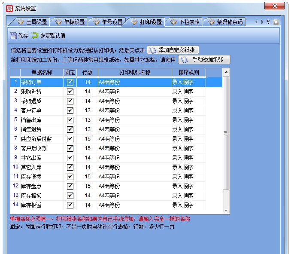Click 恢复默认值 button
This screenshot has height=254, width=291.
[x=49, y=36]
